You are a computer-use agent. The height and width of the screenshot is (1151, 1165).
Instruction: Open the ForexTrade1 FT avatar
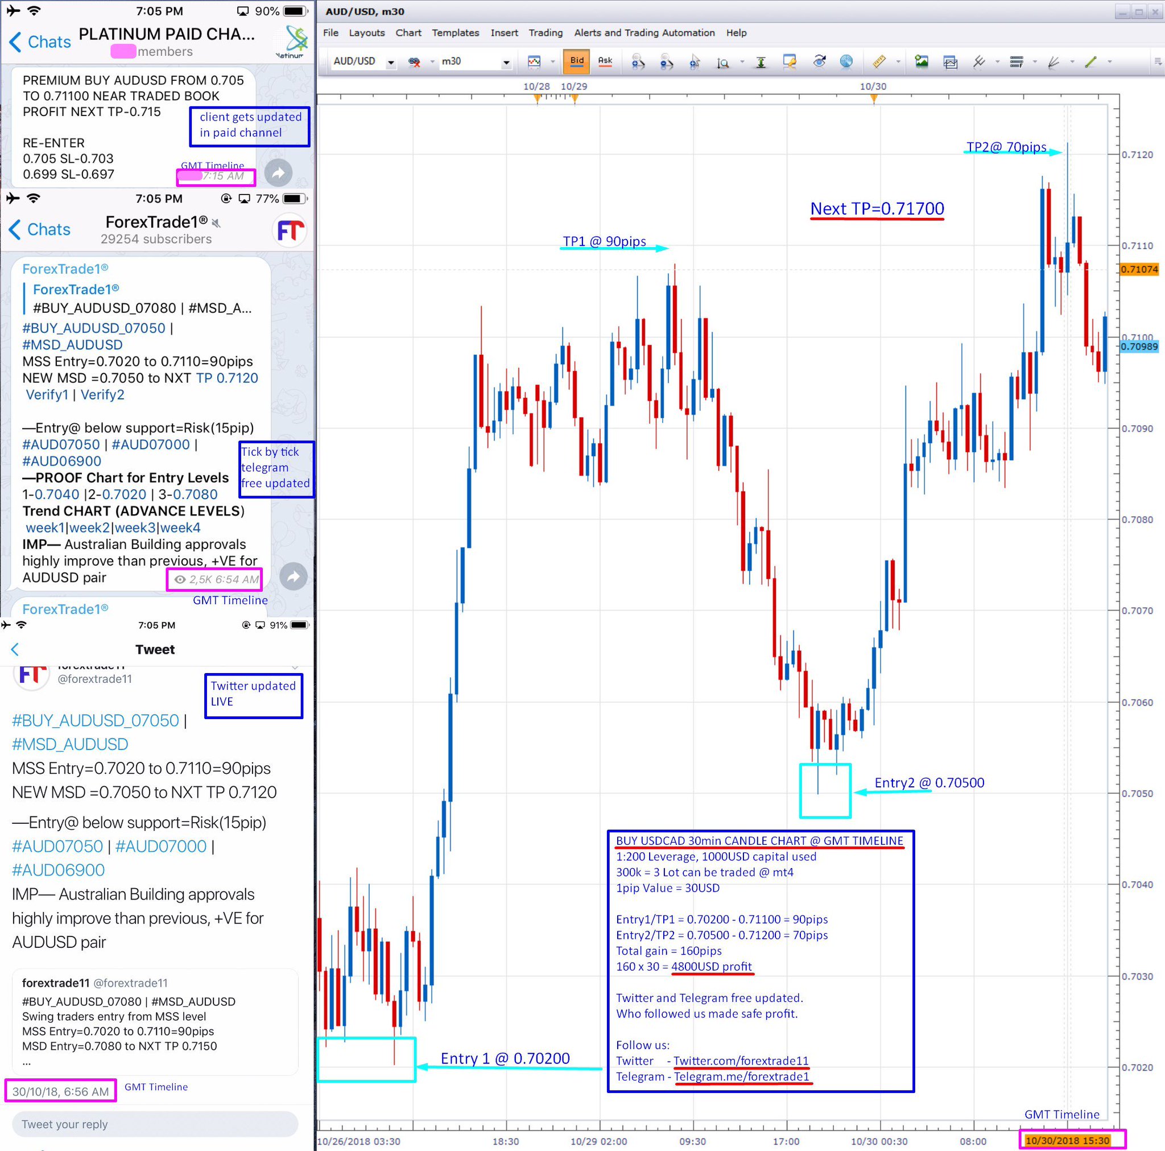[x=290, y=230]
